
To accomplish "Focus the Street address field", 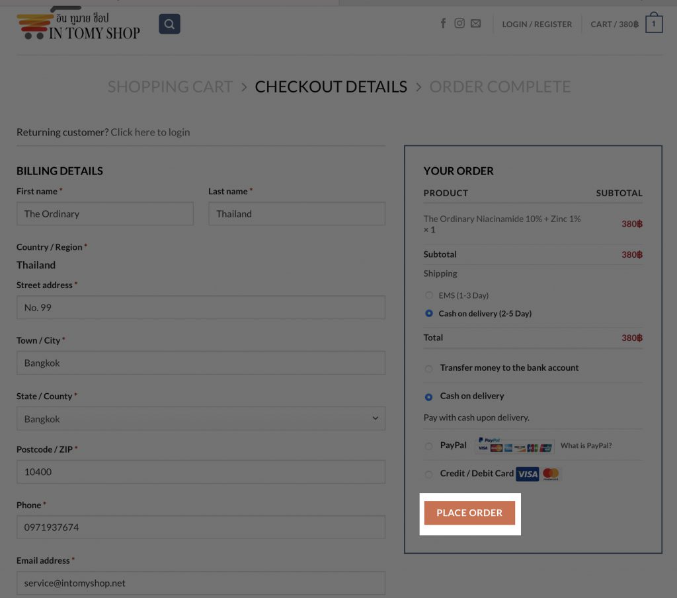I will click(x=201, y=307).
